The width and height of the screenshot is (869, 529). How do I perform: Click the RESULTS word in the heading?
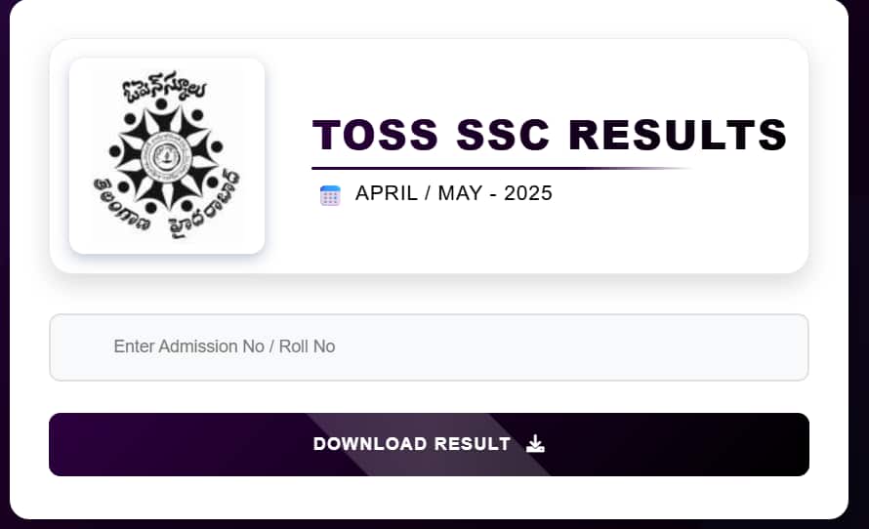click(678, 135)
